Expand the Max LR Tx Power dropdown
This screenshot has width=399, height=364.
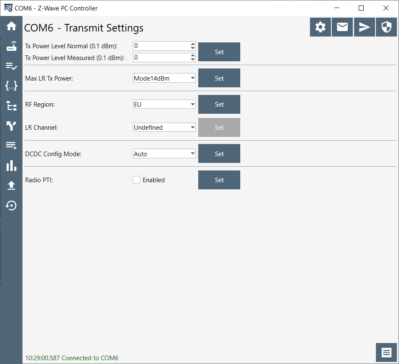[x=164, y=78]
